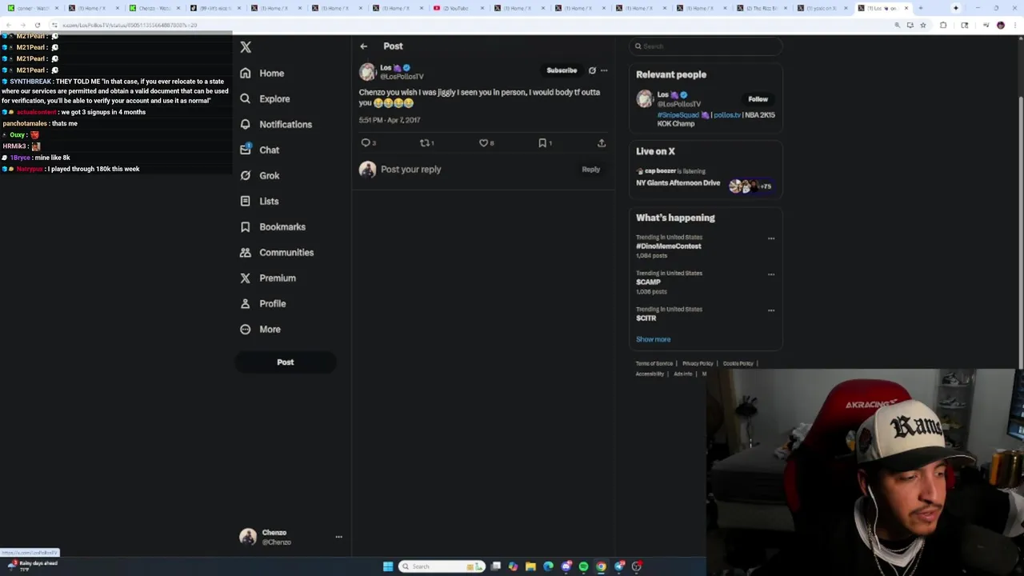1024x576 pixels.
Task: Click the Post button in the sidebar
Action: (x=286, y=362)
